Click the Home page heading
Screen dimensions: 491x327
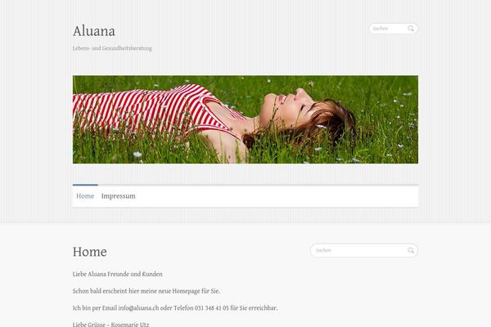pos(90,252)
